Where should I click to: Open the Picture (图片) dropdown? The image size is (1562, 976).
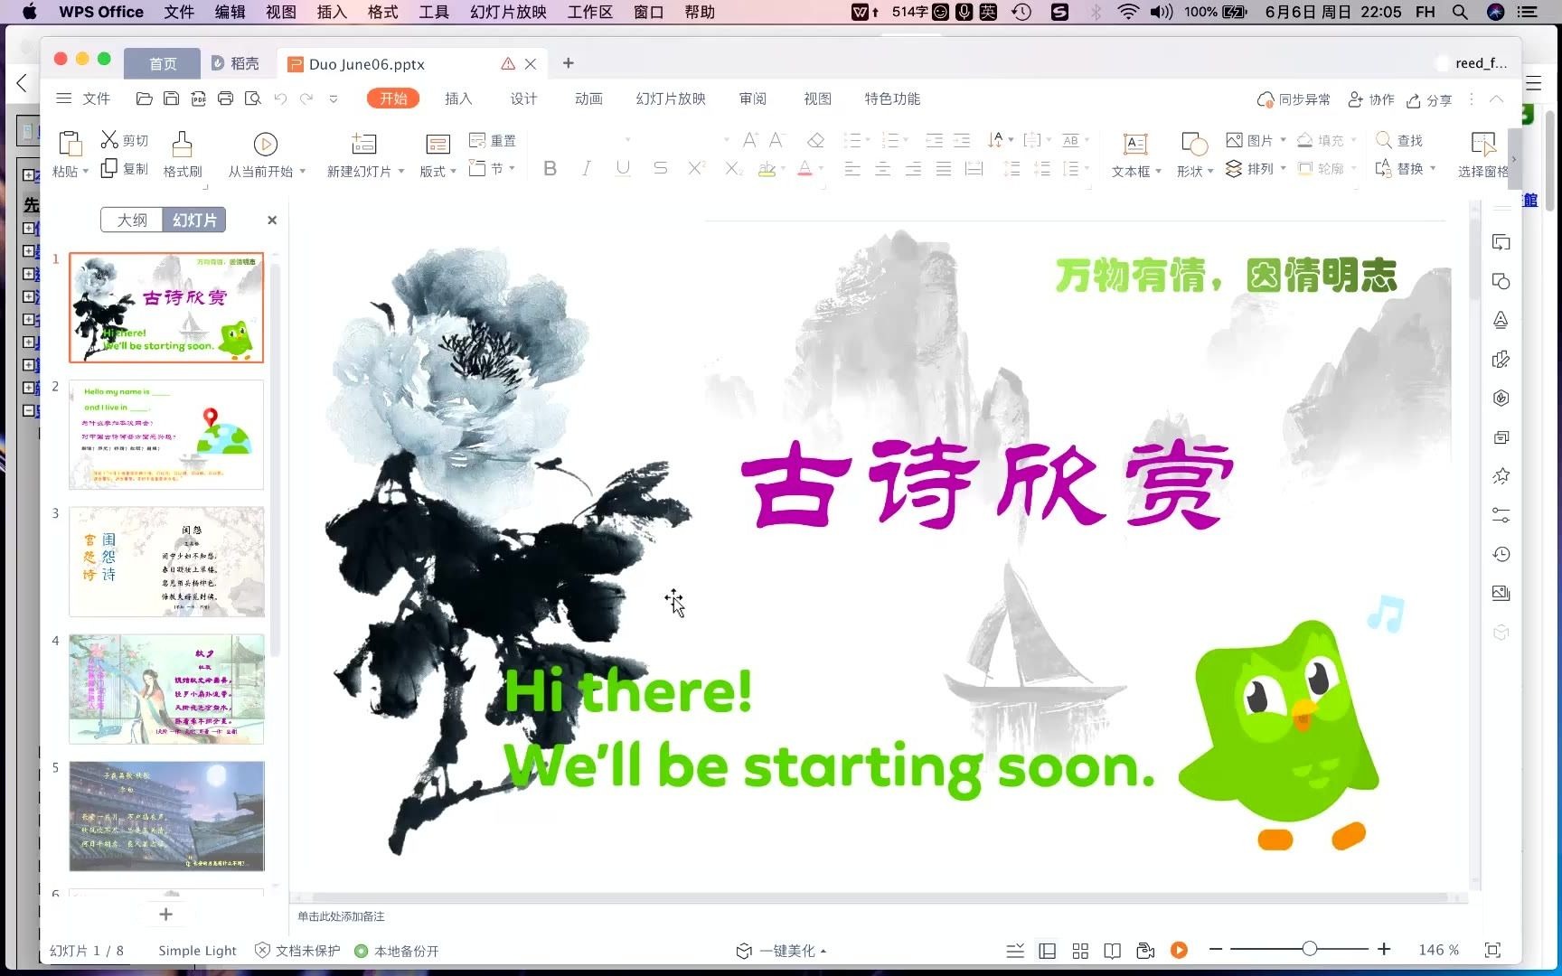[x=1256, y=140]
